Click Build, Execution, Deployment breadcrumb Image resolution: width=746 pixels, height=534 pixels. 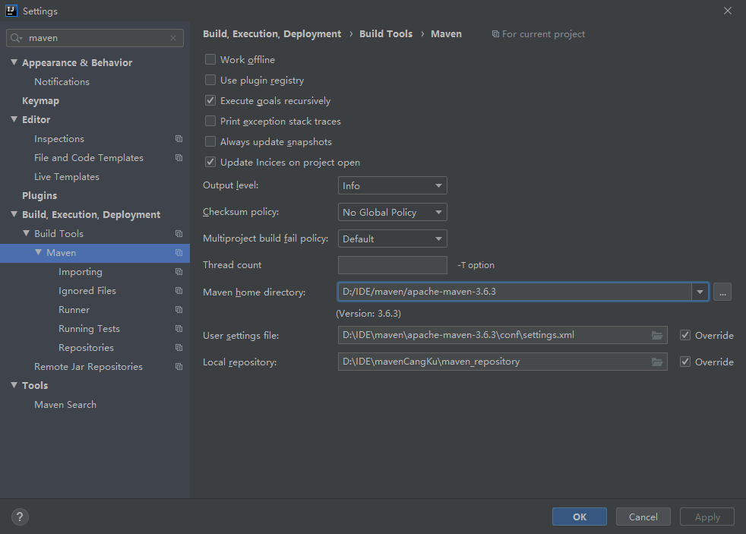click(272, 33)
